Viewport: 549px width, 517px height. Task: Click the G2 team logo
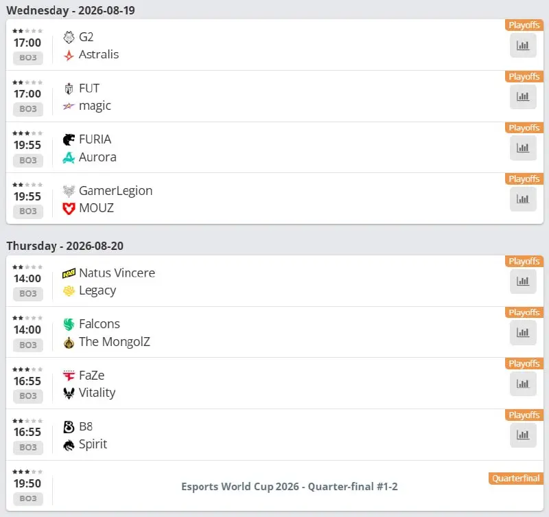(x=69, y=37)
